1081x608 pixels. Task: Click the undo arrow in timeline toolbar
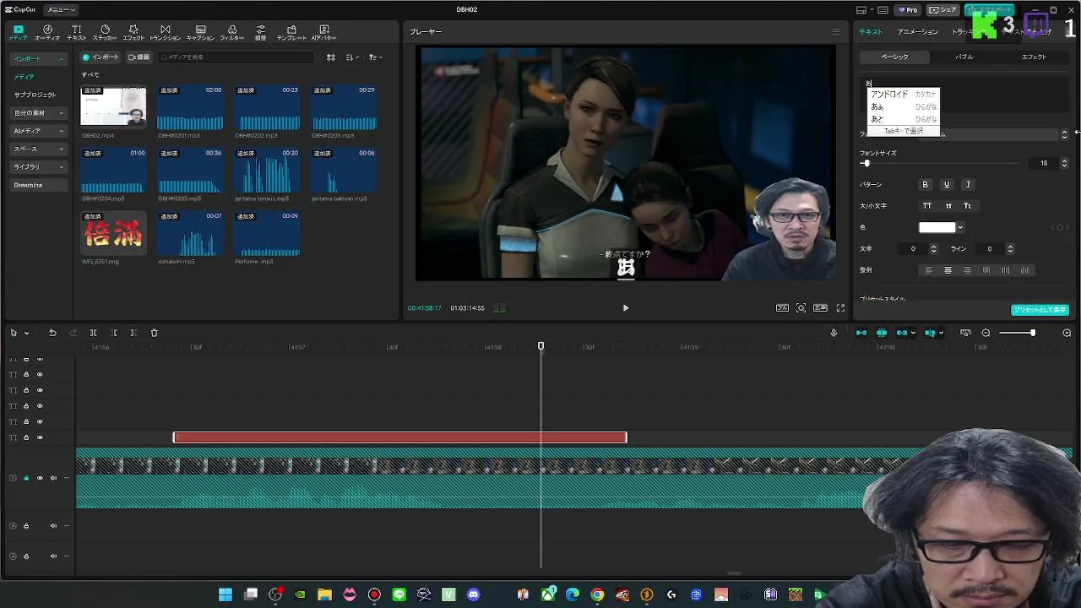pos(52,333)
